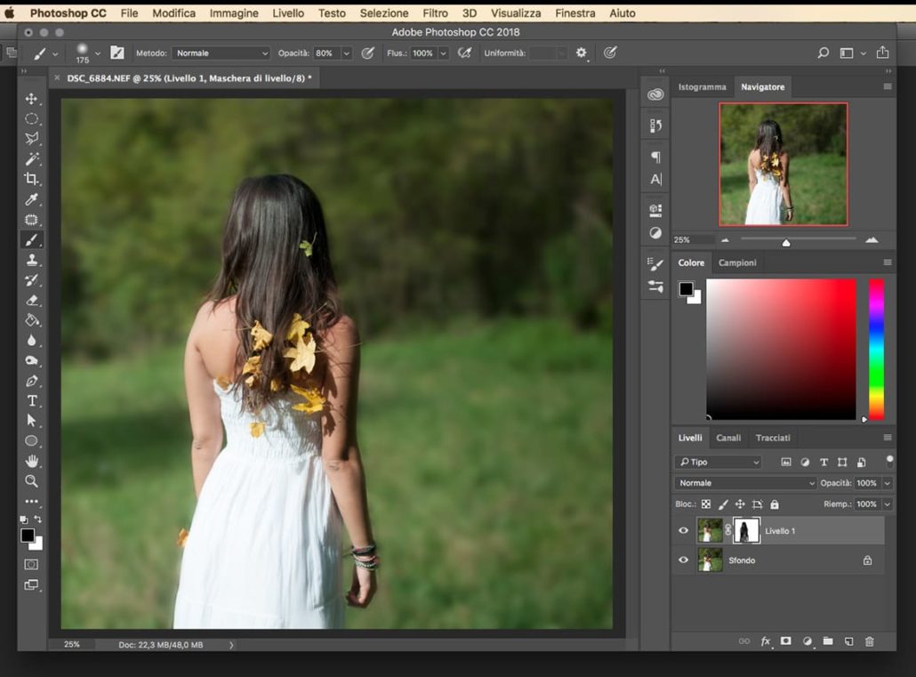
Task: Select the Pen tool
Action: point(31,381)
